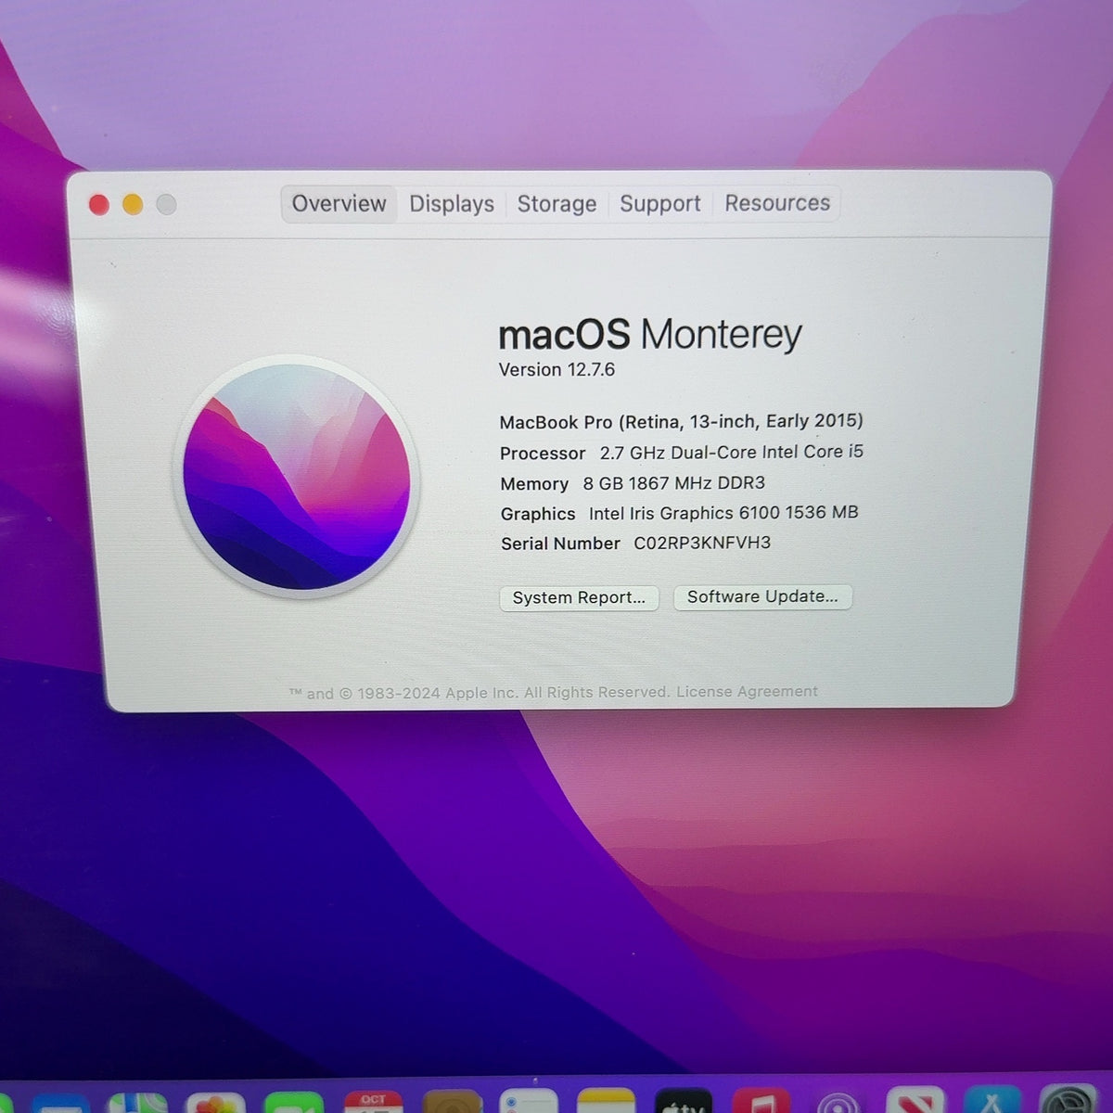Open Photos from the Dock
The height and width of the screenshot is (1113, 1113).
[x=215, y=1102]
